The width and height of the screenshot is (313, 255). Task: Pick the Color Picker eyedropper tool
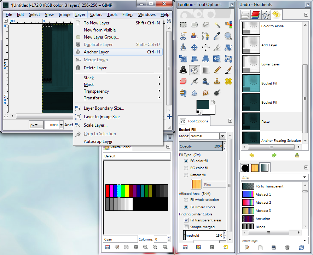217,36
